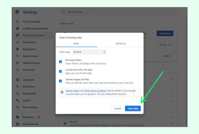This screenshot has width=199, height=134.
Task: Click the open-in-new icon beside Review
Action: pyautogui.click(x=170, y=45)
